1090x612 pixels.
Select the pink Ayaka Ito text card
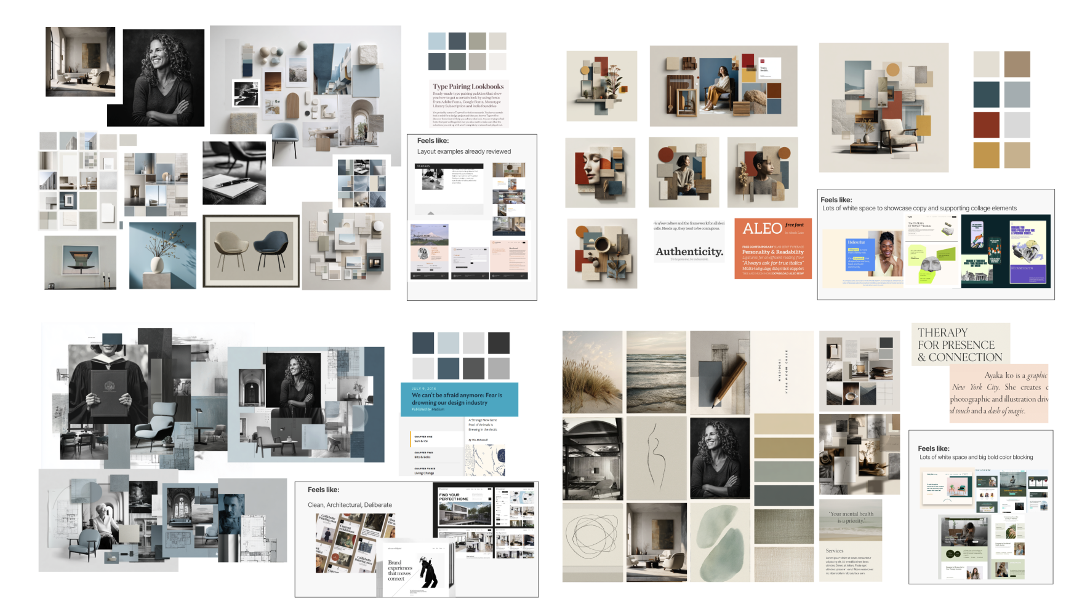pyautogui.click(x=998, y=394)
